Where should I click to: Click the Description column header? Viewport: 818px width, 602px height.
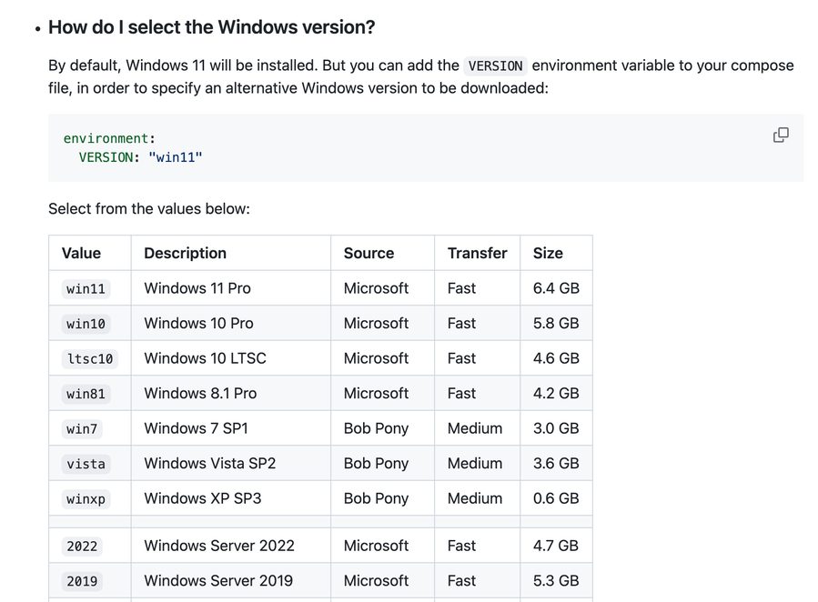[186, 253]
